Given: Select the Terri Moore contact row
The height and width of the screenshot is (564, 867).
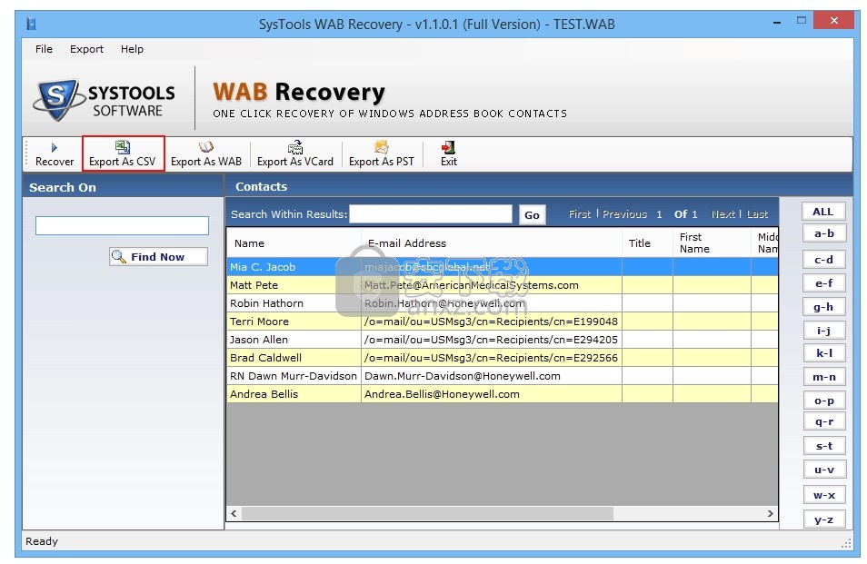Looking at the screenshot, I should pyautogui.click(x=502, y=322).
